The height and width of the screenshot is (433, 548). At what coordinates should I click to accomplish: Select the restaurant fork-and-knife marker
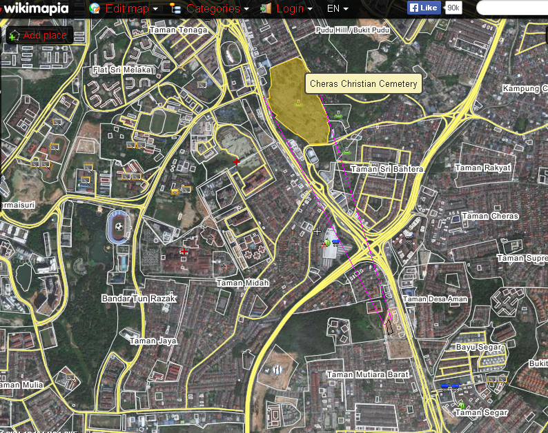click(277, 370)
